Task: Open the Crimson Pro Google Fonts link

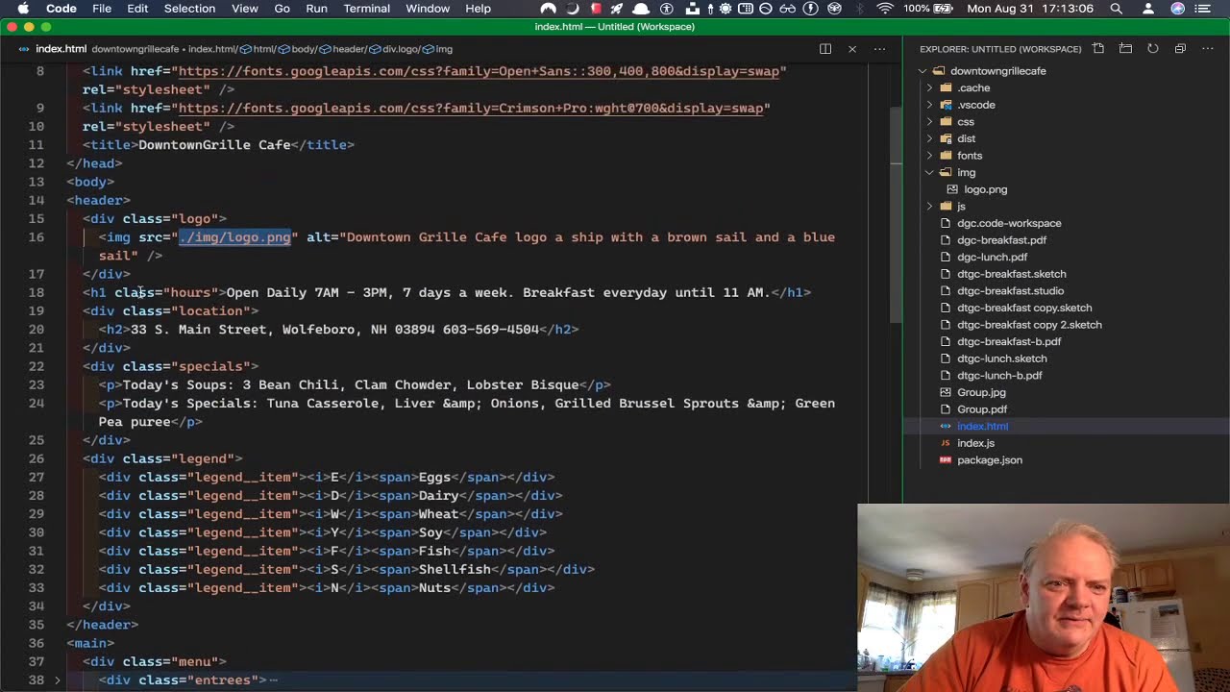Action: tap(471, 108)
